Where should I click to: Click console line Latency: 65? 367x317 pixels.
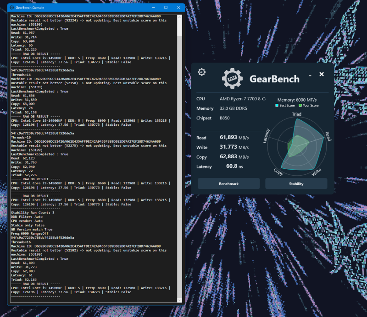click(22, 45)
